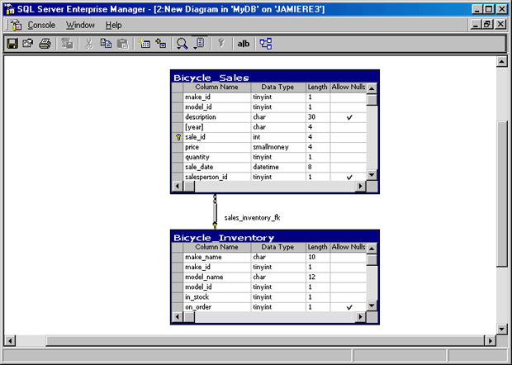This screenshot has width=512, height=365.
Task: Toggle Allow Nulls for description column
Action: pos(348,117)
